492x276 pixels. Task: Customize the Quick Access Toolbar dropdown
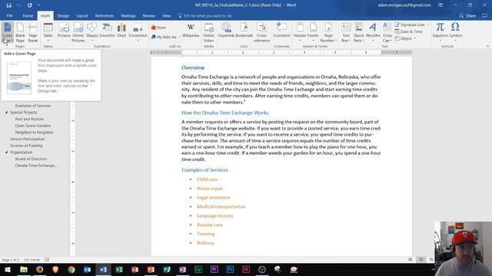pyautogui.click(x=38, y=5)
